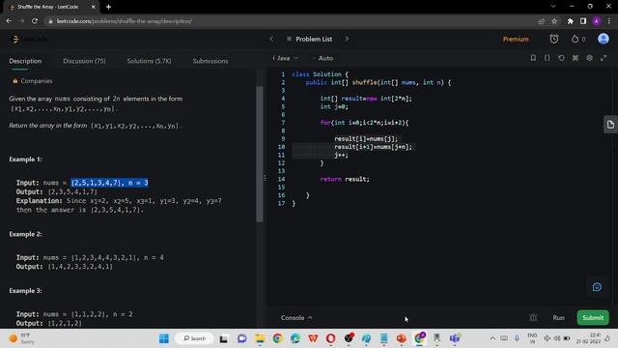This screenshot has height=348, width=618.
Task: Open the taskbar Search box
Action: [x=194, y=338]
